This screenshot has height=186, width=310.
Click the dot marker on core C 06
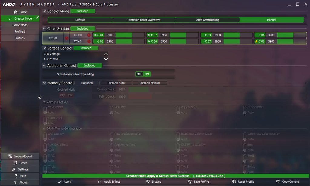click(149, 41)
